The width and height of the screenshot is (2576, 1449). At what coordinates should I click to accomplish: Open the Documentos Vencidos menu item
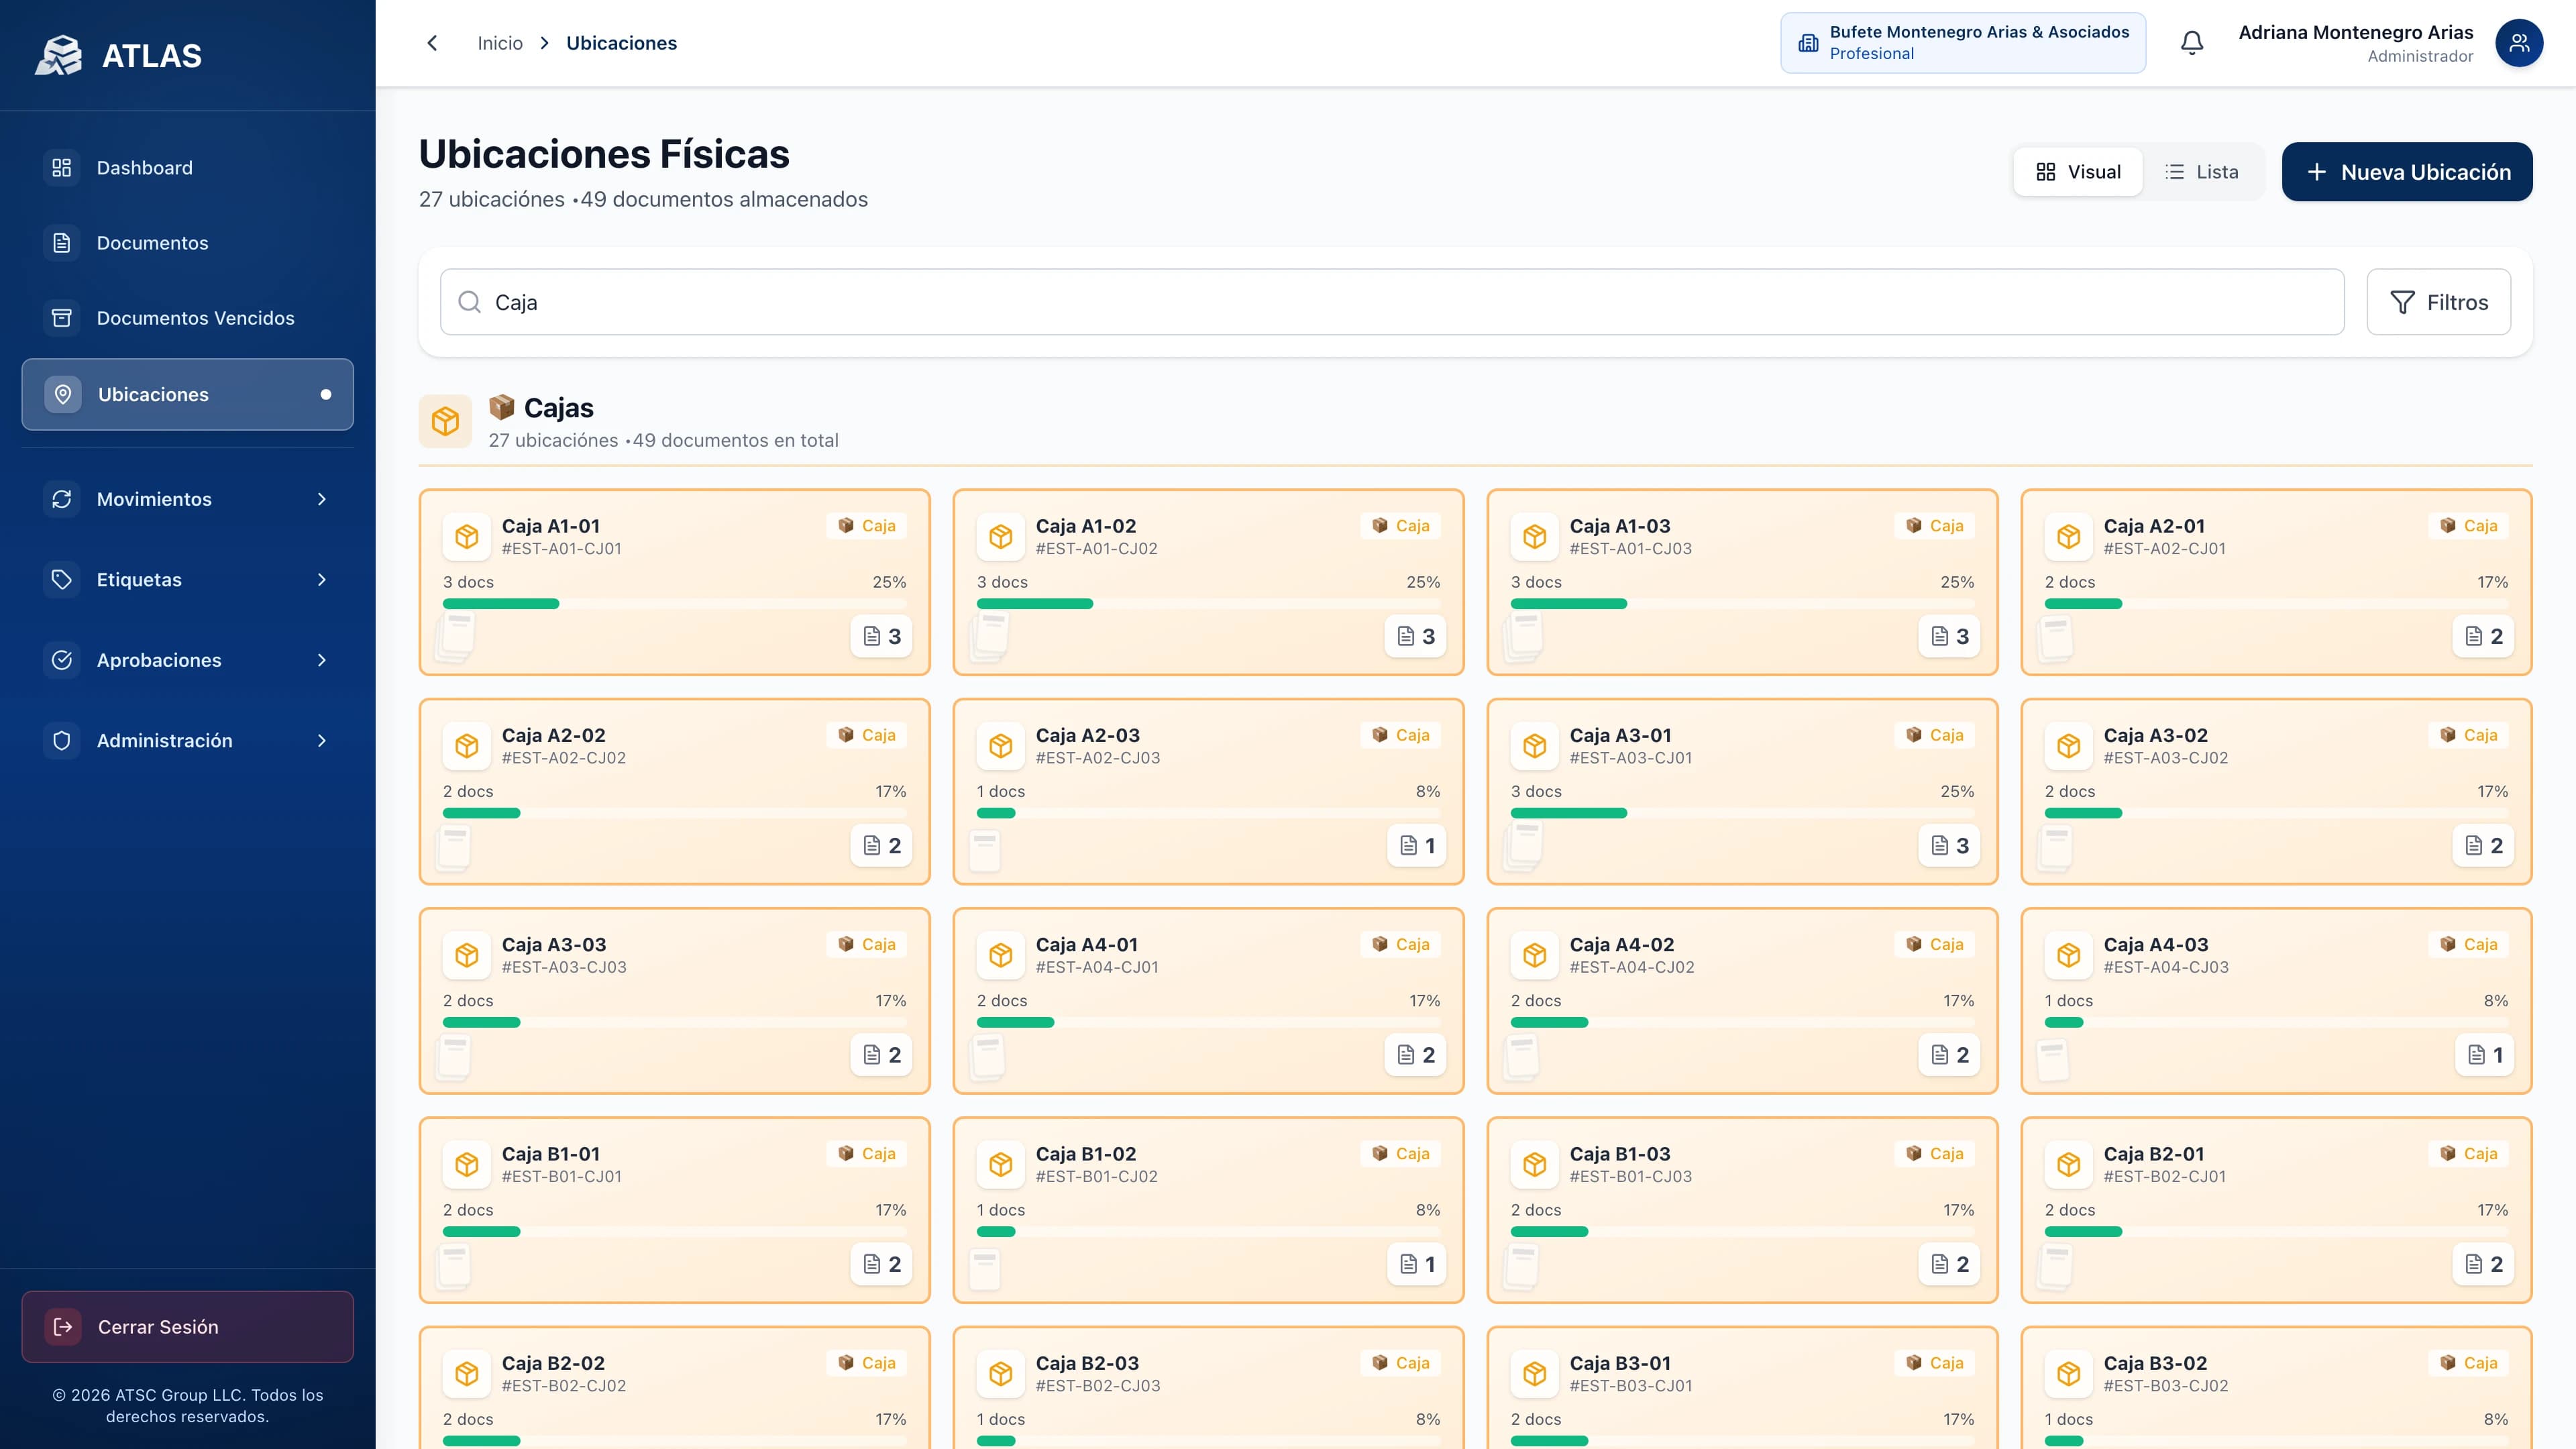[x=188, y=318]
